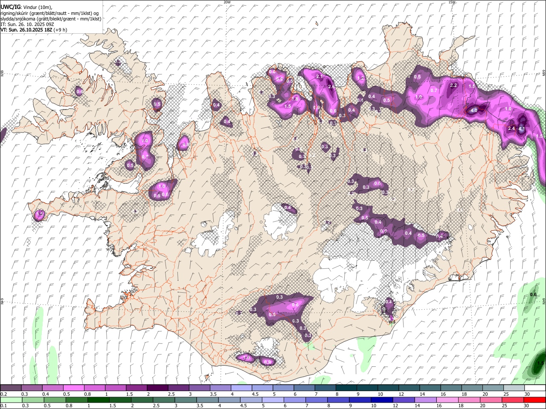Click the 4.1 snowfall value on the map

click(521, 128)
